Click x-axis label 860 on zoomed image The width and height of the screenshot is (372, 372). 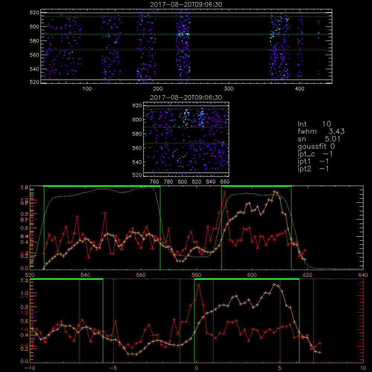tap(225, 182)
